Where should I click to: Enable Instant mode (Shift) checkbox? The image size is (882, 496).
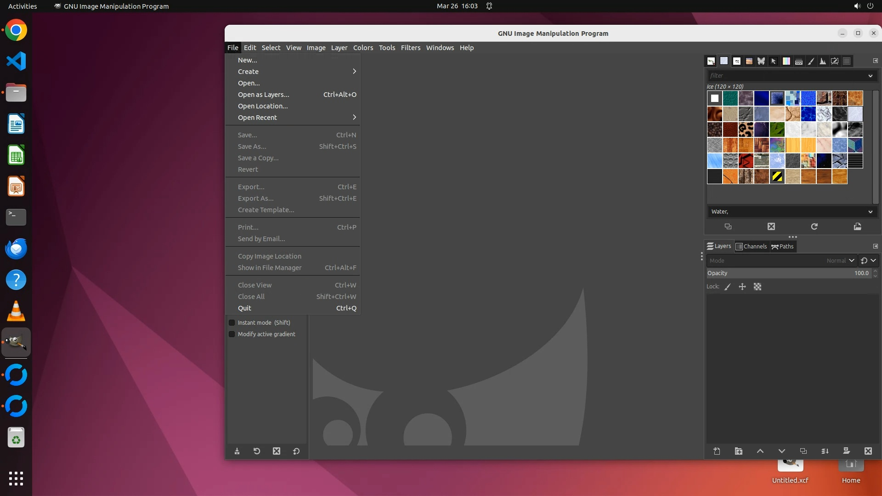pyautogui.click(x=232, y=322)
